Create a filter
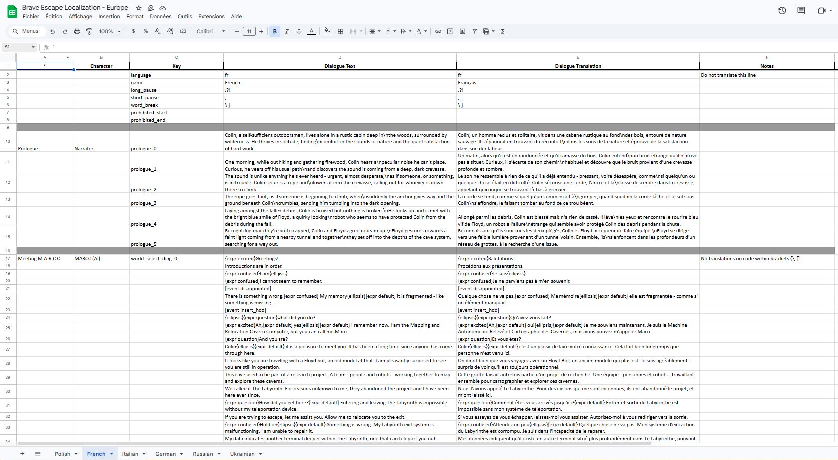The width and height of the screenshot is (838, 460). (x=474, y=31)
